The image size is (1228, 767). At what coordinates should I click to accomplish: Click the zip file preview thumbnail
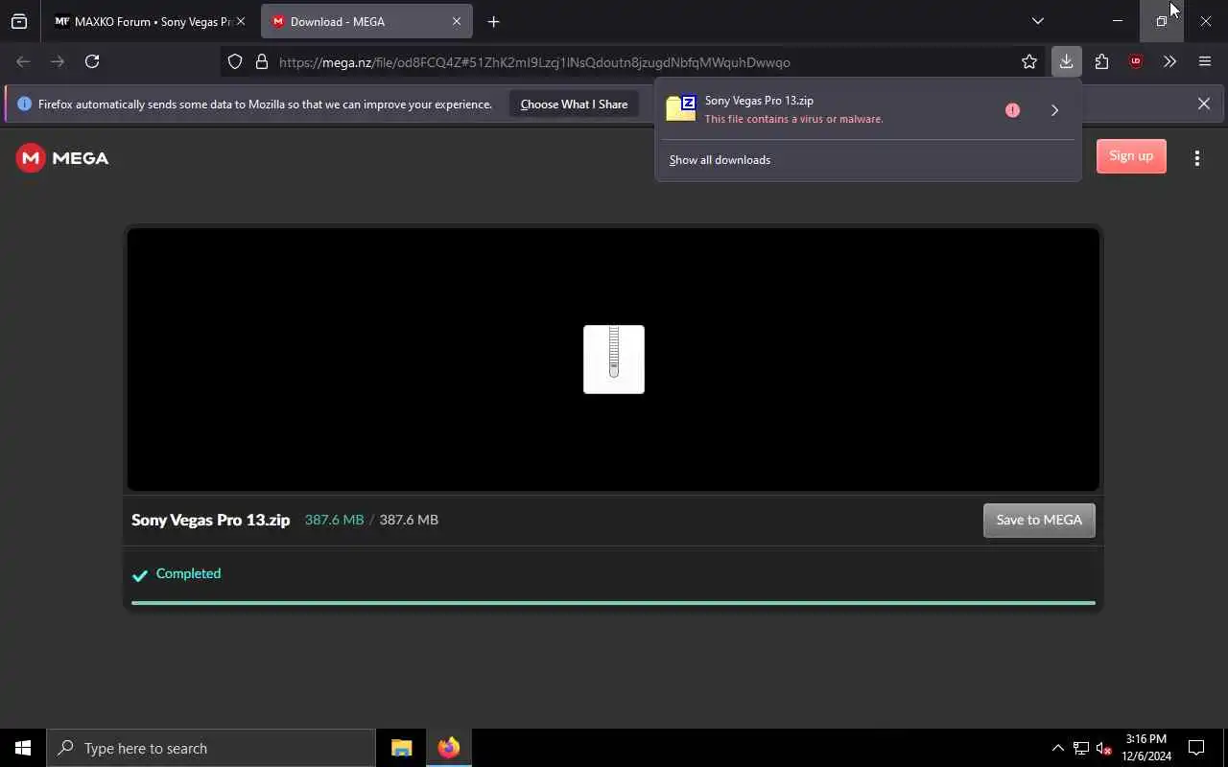(614, 360)
